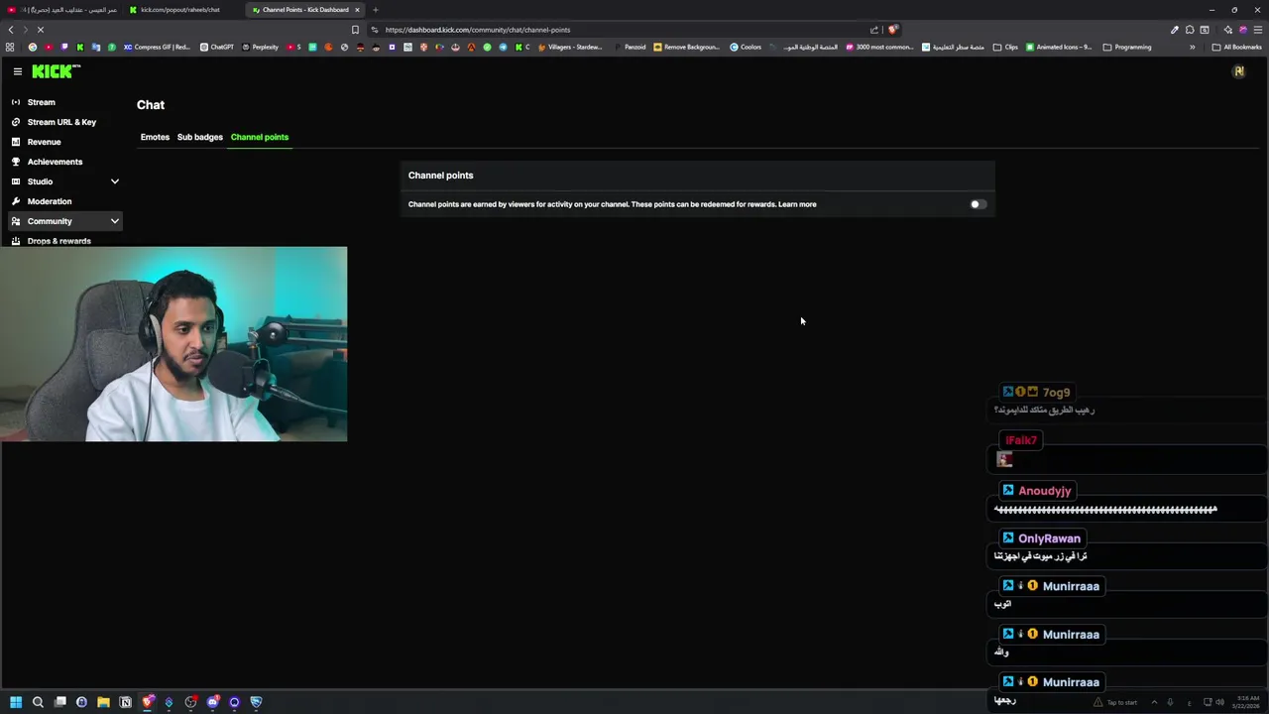The height and width of the screenshot is (714, 1269).
Task: Open Animated Icons bookmark
Action: pos(1059,47)
